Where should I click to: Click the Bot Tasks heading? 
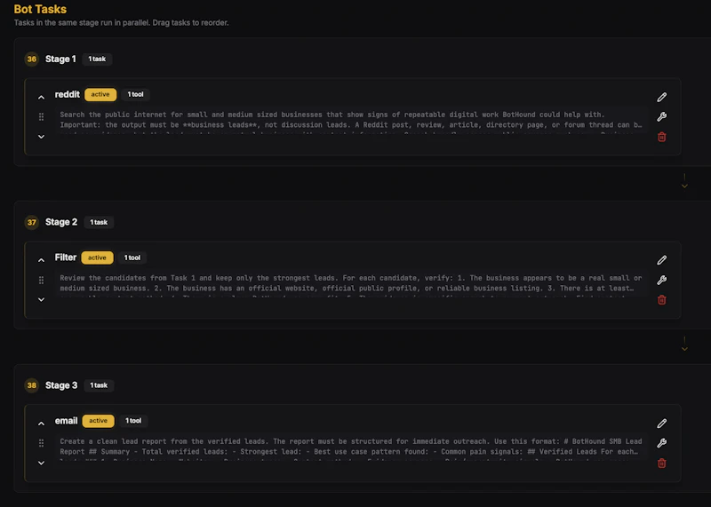pyautogui.click(x=40, y=9)
